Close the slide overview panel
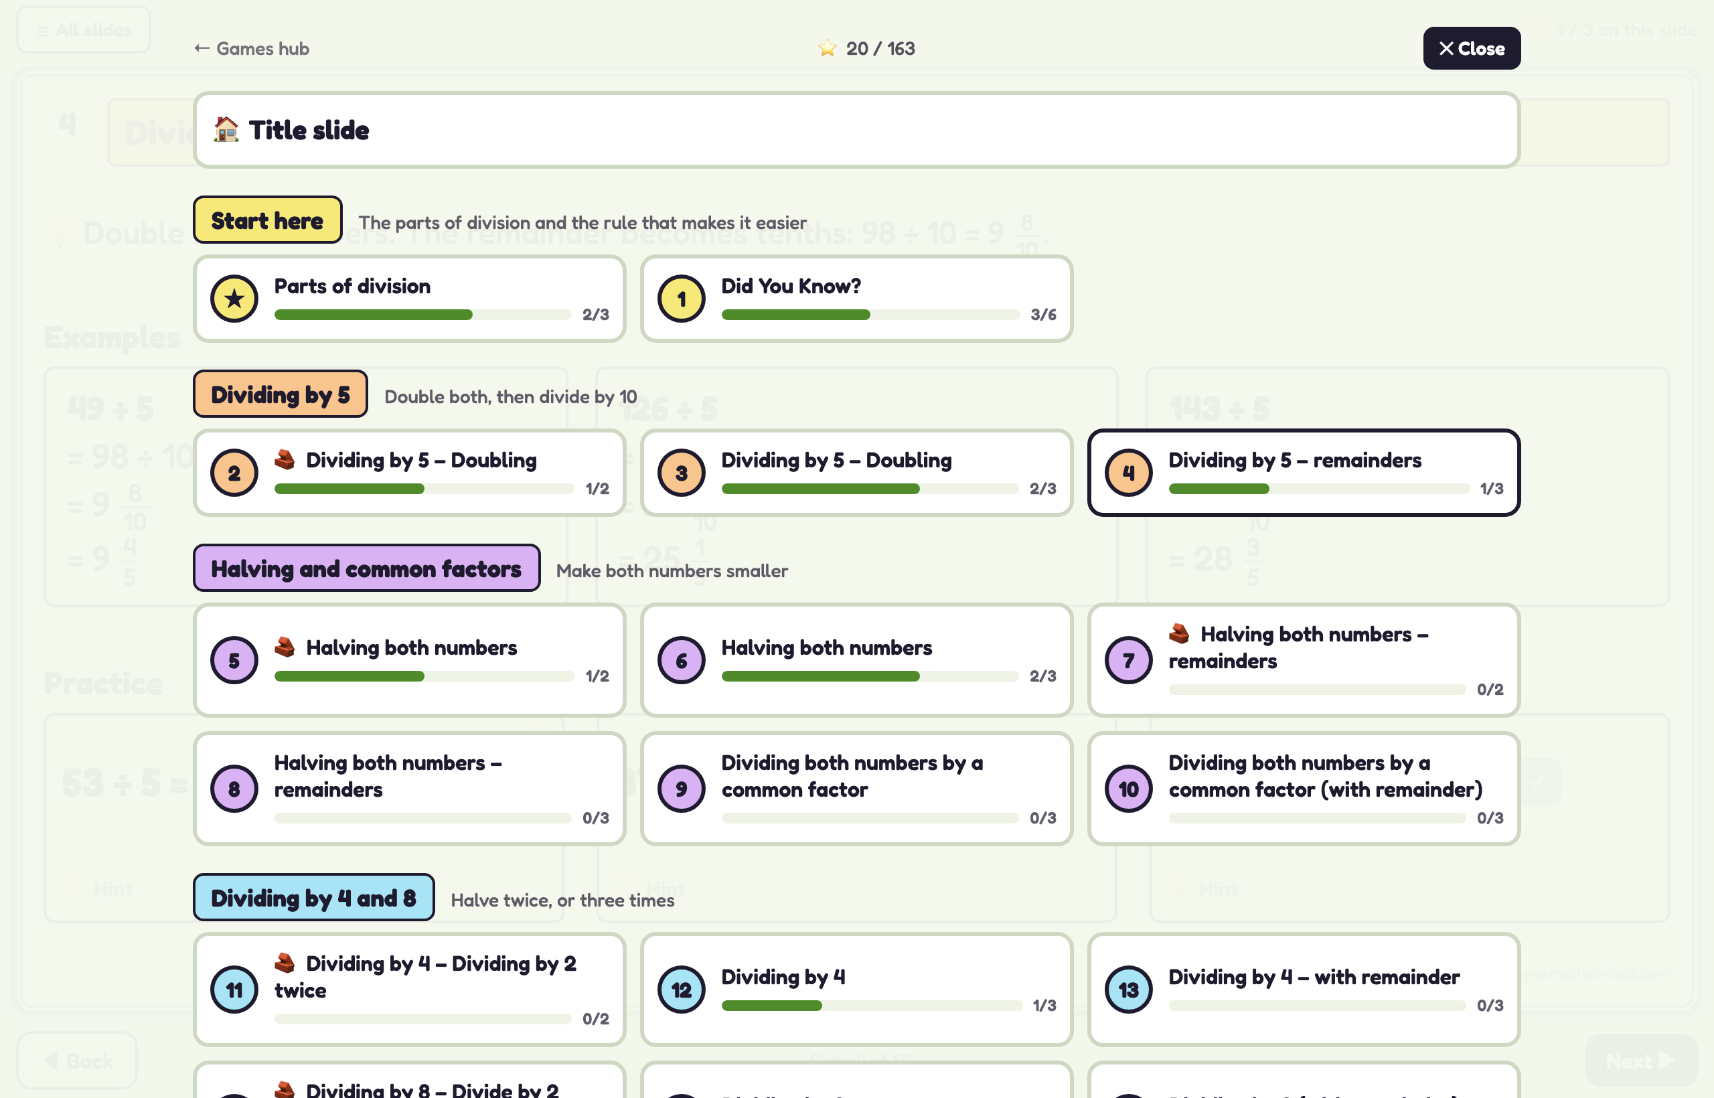1714x1098 pixels. click(1471, 48)
